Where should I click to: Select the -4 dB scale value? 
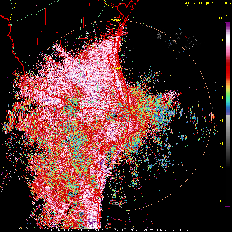click(221, 155)
